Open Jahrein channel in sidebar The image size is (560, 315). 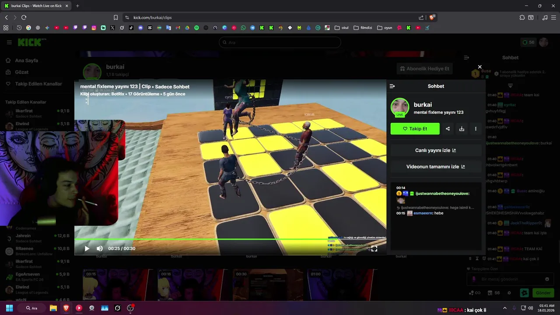click(37, 238)
